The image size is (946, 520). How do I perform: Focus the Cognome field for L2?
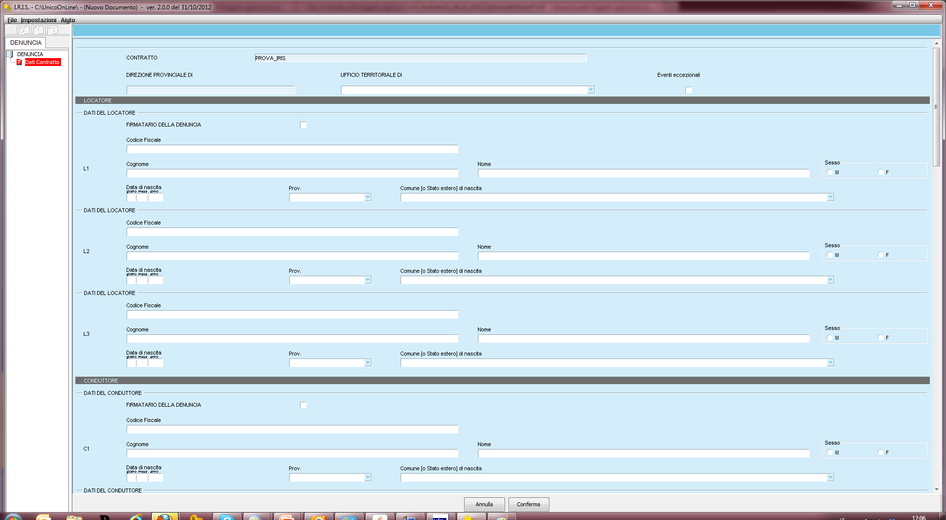coord(292,256)
